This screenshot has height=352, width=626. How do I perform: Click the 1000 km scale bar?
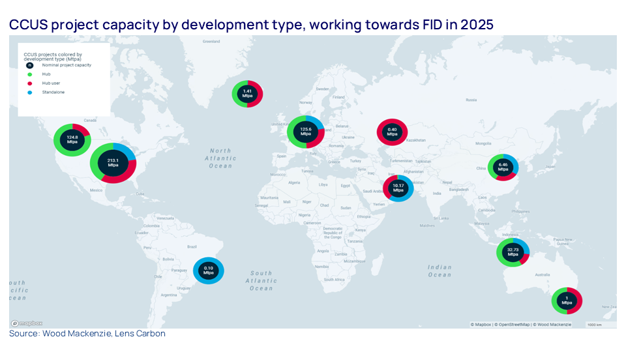click(593, 324)
